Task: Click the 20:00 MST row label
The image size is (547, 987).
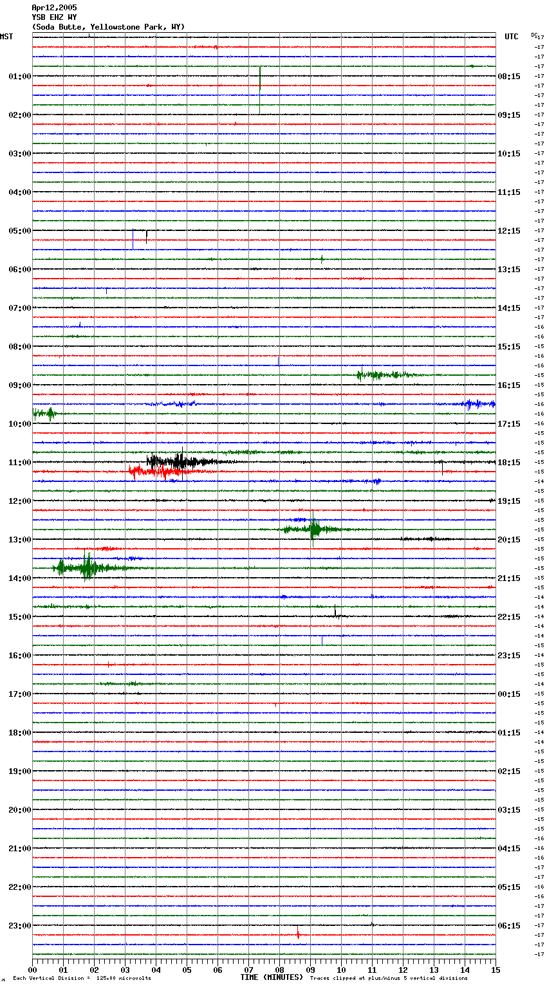Action: (x=20, y=810)
